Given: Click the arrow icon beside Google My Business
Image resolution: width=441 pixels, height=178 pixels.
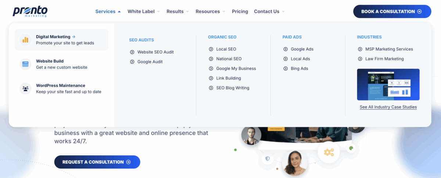Looking at the screenshot, I should [x=211, y=68].
